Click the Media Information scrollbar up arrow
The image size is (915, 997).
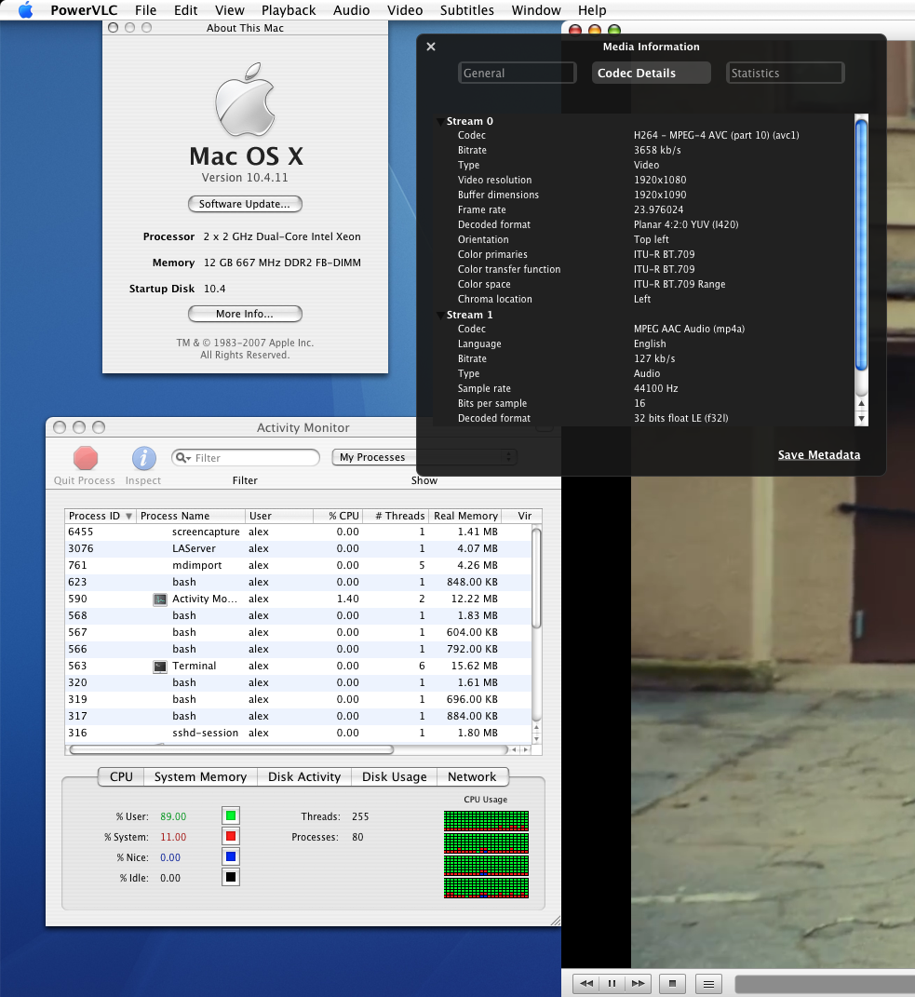tap(862, 403)
